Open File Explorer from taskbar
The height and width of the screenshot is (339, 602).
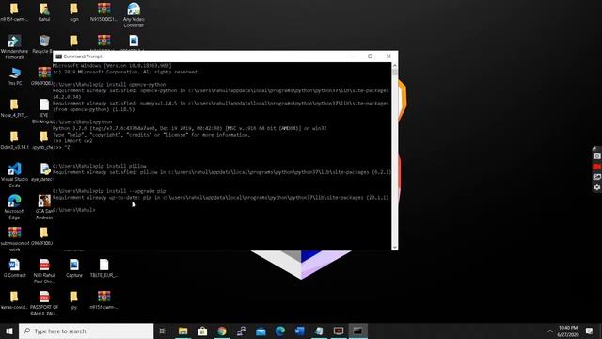coord(182,331)
